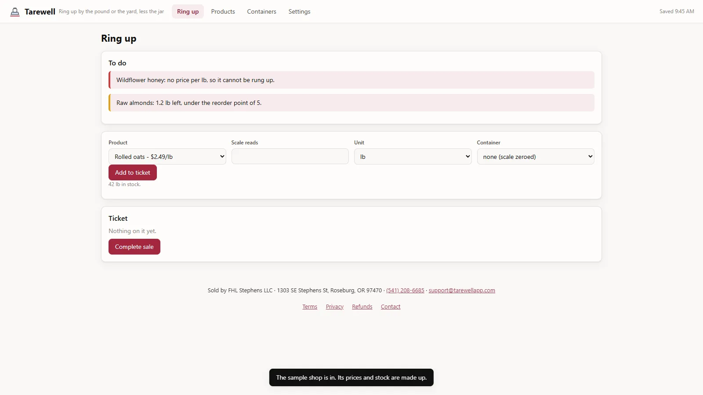Image resolution: width=703 pixels, height=395 pixels.
Task: Go to the Products tab
Action: pyautogui.click(x=223, y=11)
